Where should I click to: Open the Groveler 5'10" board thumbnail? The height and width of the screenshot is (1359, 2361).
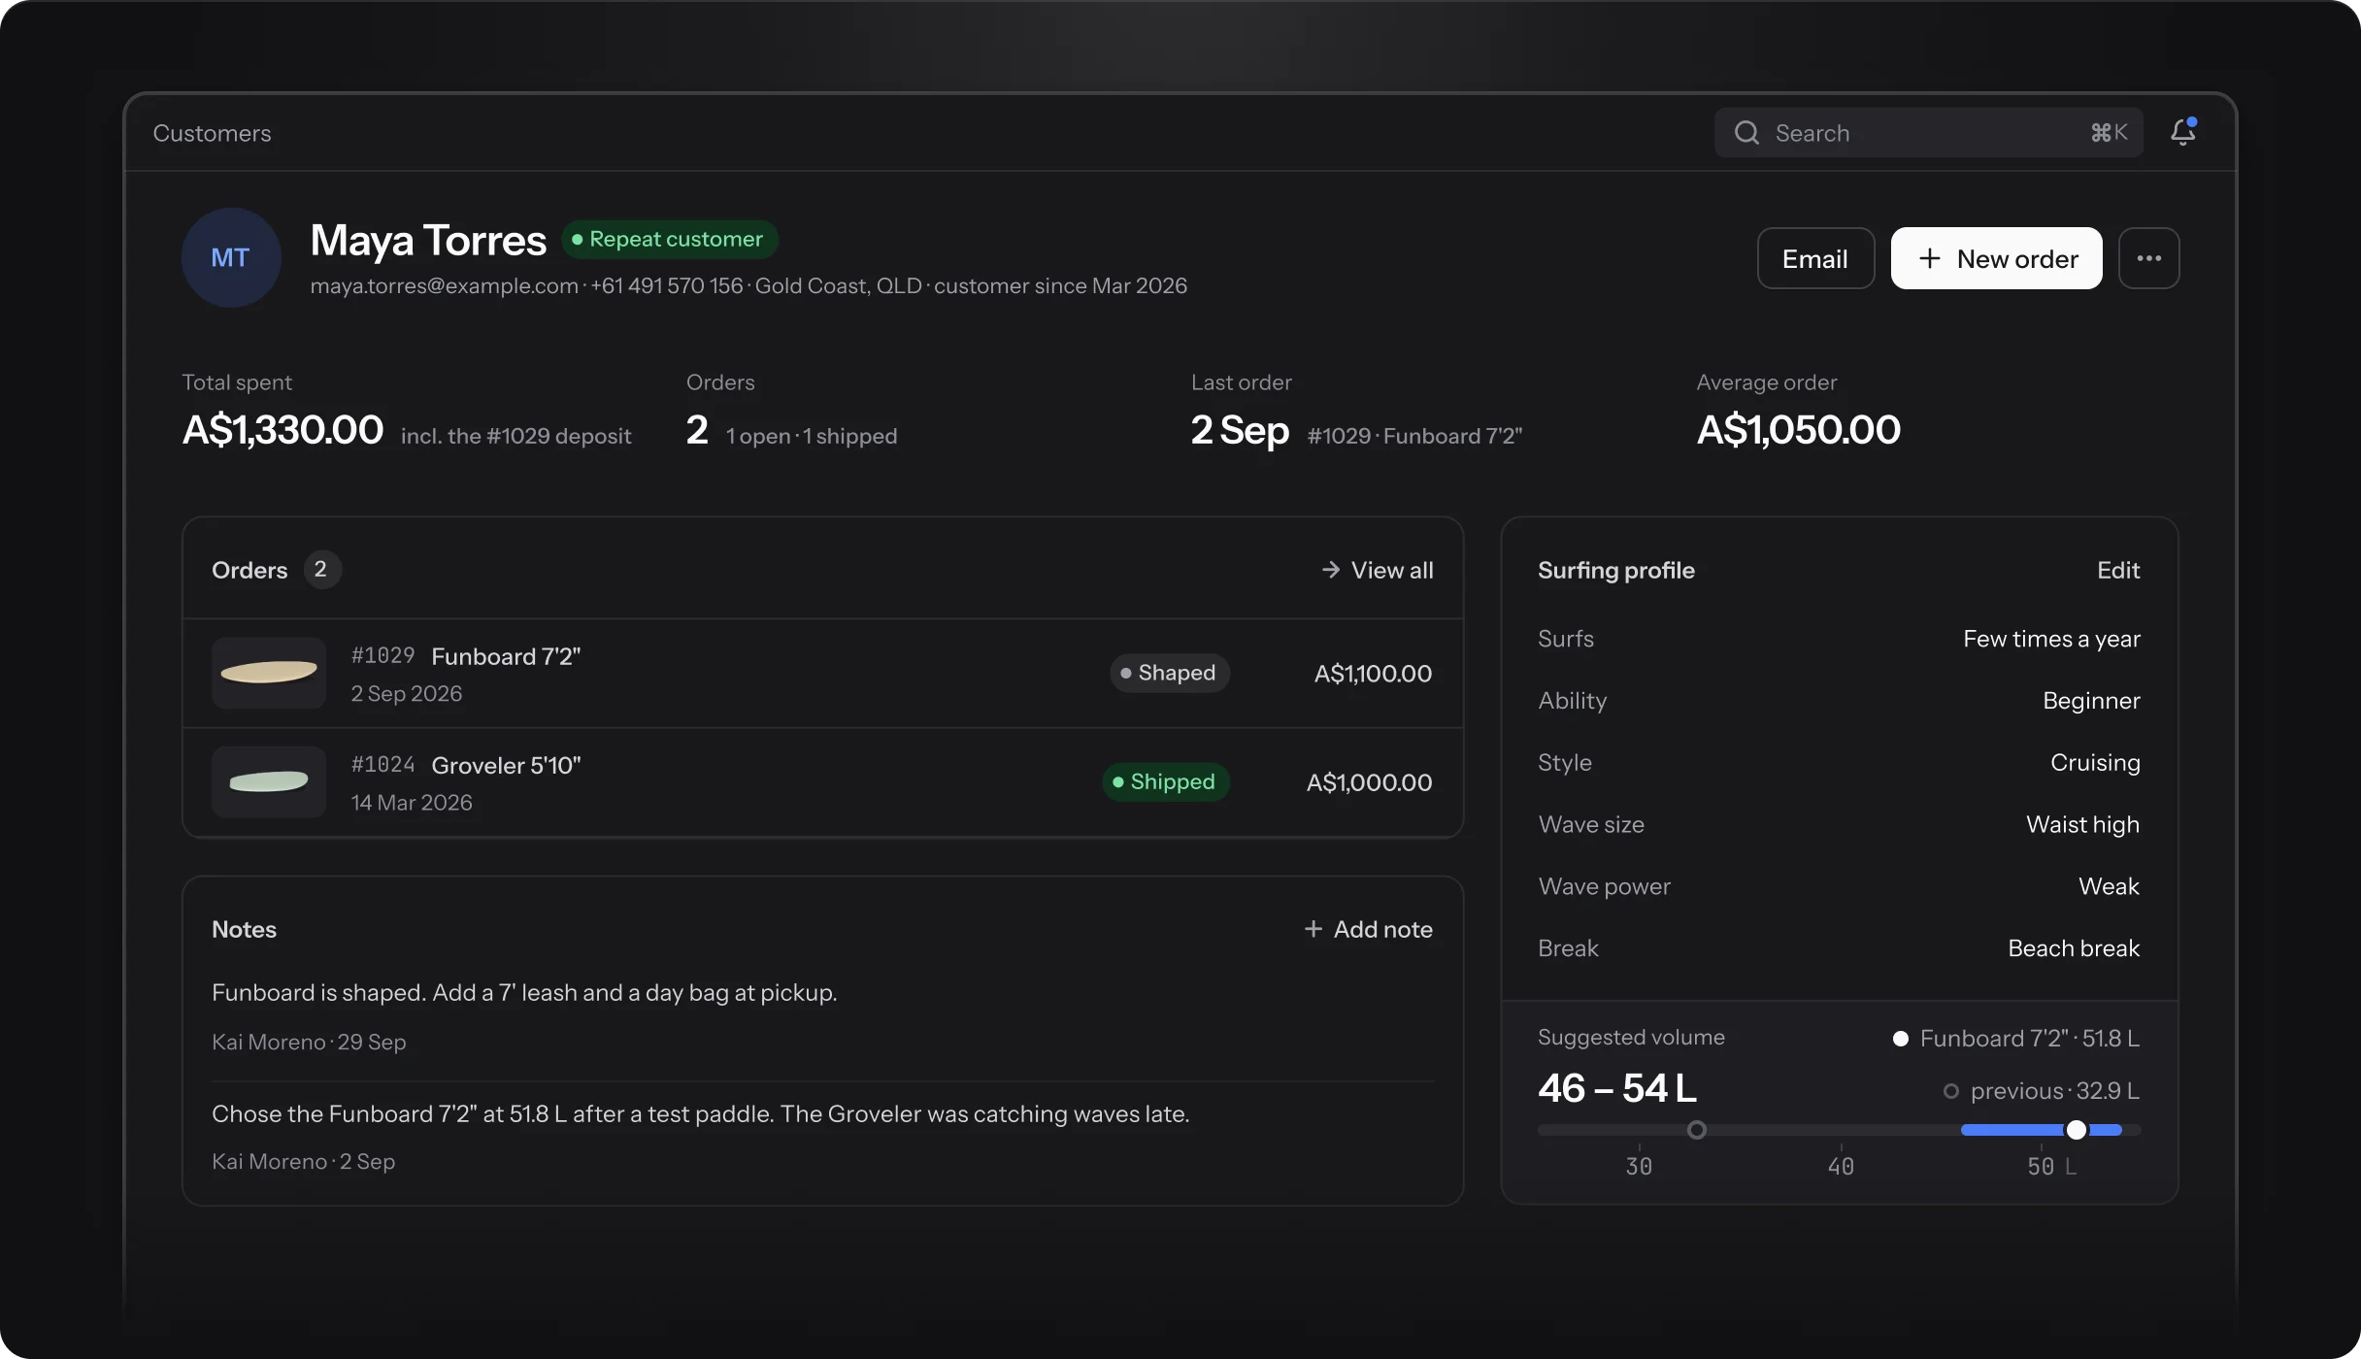click(x=269, y=781)
